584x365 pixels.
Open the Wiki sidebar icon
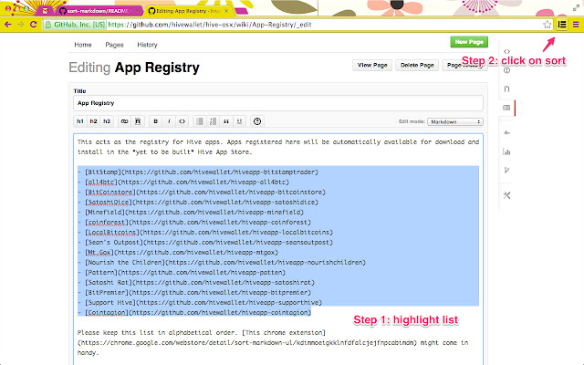pyautogui.click(x=506, y=108)
